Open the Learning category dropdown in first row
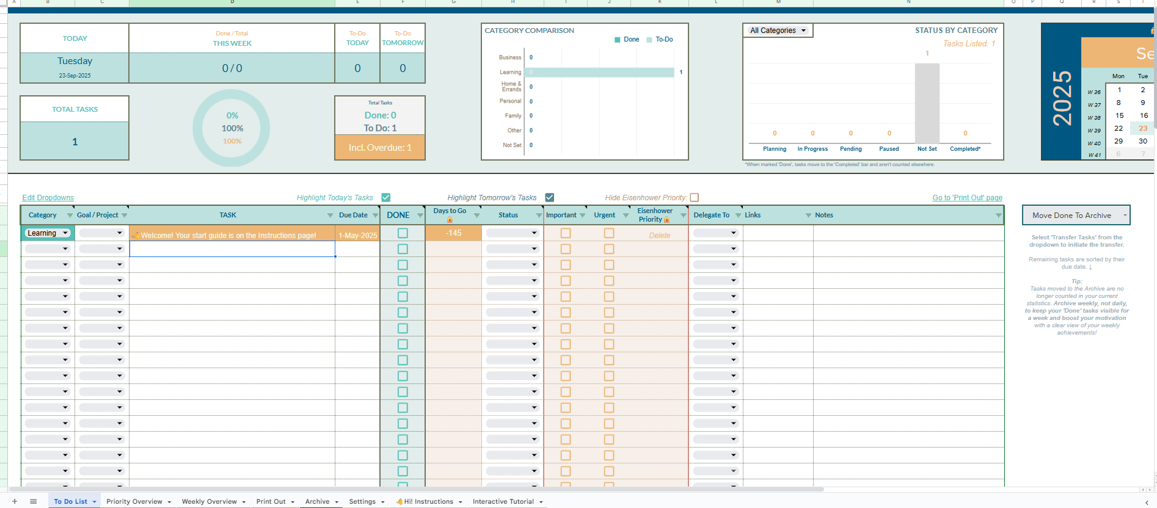1157x508 pixels. click(48, 233)
